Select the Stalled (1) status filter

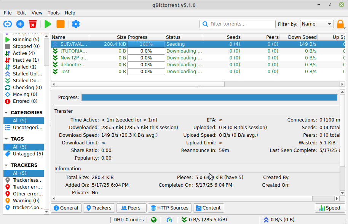[x=24, y=67]
